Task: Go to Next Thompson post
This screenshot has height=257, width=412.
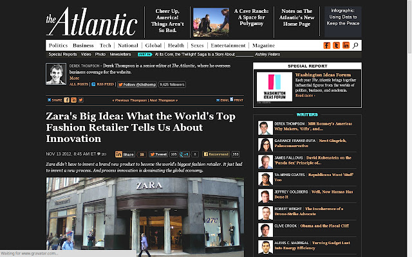Action: coord(164,100)
